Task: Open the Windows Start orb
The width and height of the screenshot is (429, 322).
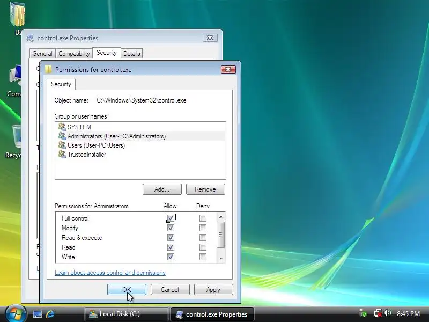Action: [16, 313]
